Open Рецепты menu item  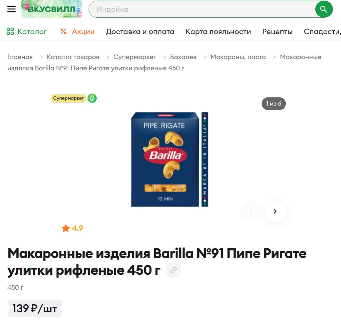point(277,32)
